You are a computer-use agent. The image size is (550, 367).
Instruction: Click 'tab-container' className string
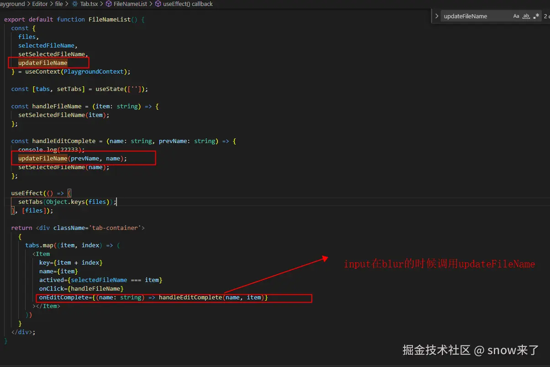pos(116,228)
